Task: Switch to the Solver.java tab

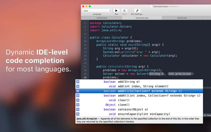Action: point(182,18)
